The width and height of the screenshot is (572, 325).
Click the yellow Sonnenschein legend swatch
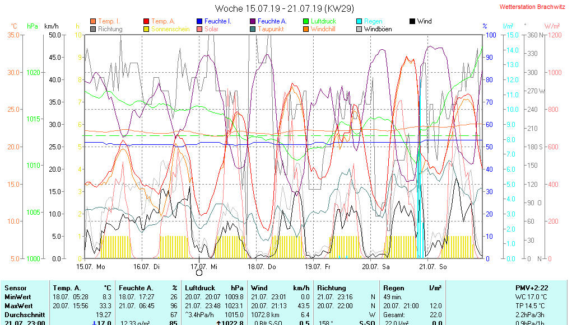tap(146, 29)
